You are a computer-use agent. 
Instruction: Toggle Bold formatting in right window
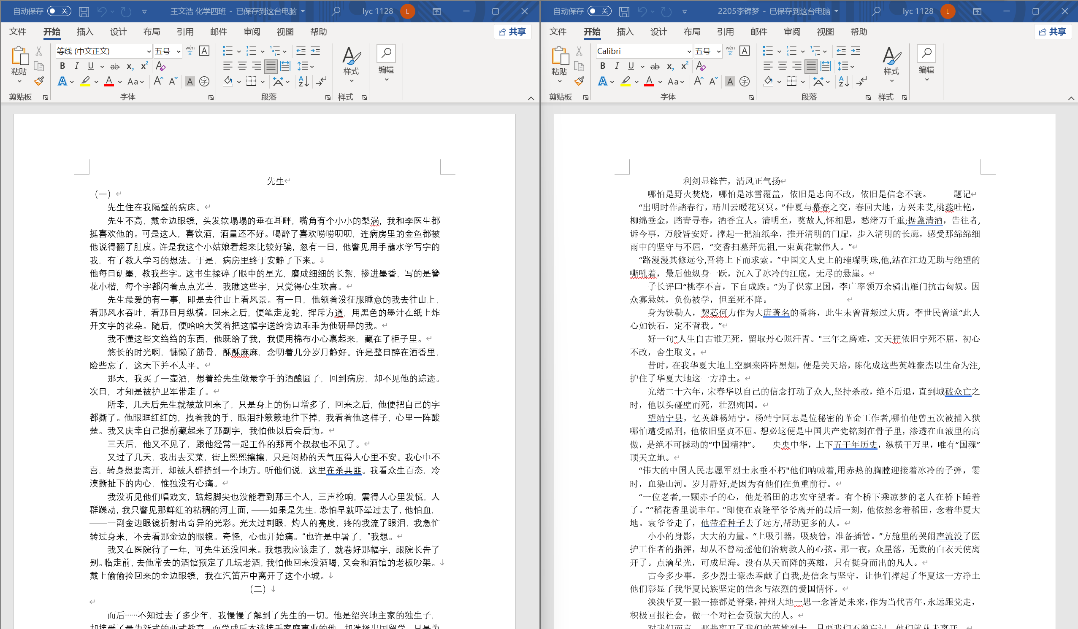click(602, 66)
